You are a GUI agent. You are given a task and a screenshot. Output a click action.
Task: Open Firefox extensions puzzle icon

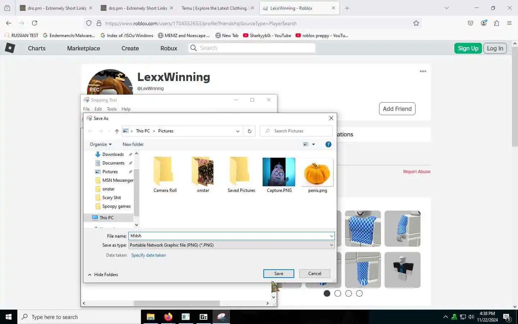[x=496, y=23]
